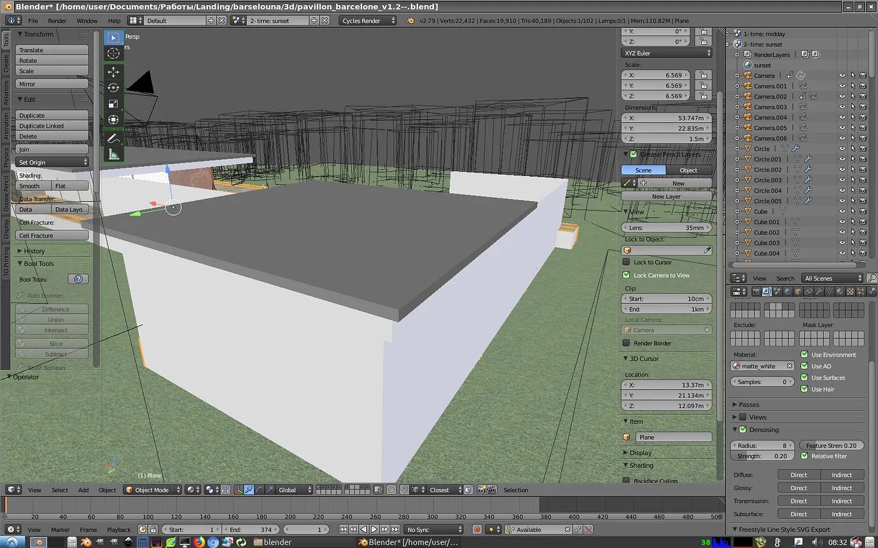Switch to the Physics tab in tool shelf

[x=6, y=158]
